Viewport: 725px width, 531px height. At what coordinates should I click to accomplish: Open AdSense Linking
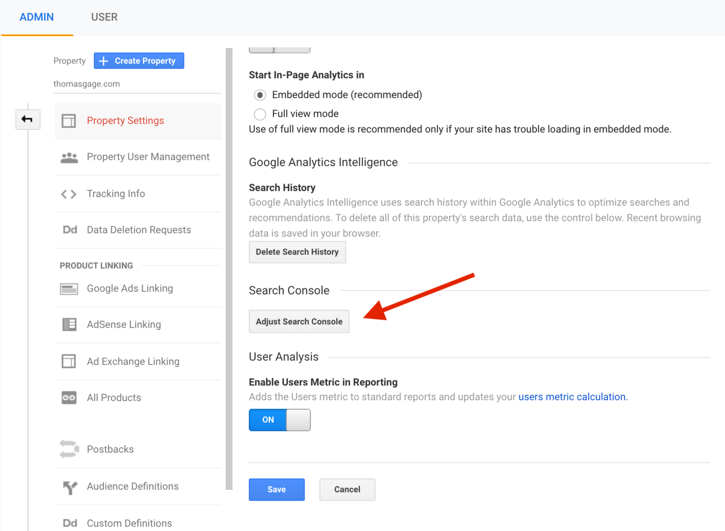(138, 325)
